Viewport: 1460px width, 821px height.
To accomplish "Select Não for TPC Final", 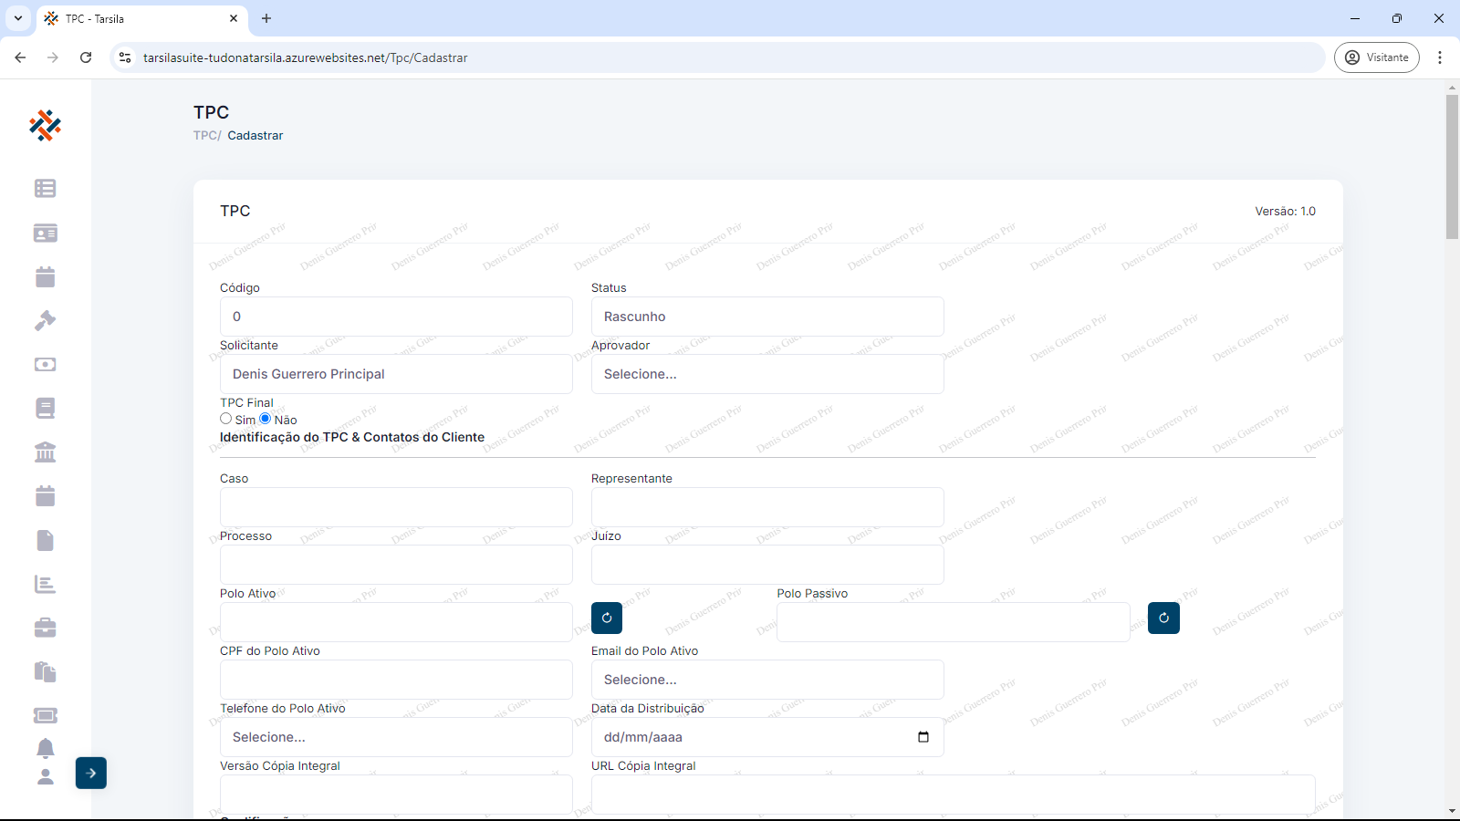I will 266,419.
